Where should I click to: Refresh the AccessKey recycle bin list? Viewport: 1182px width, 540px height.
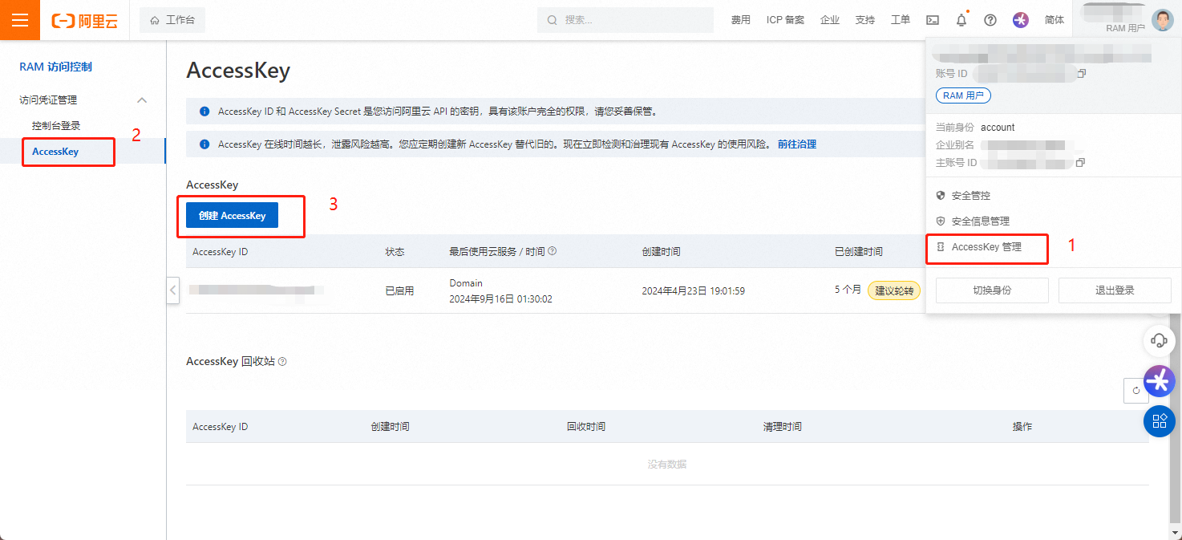coord(1136,391)
